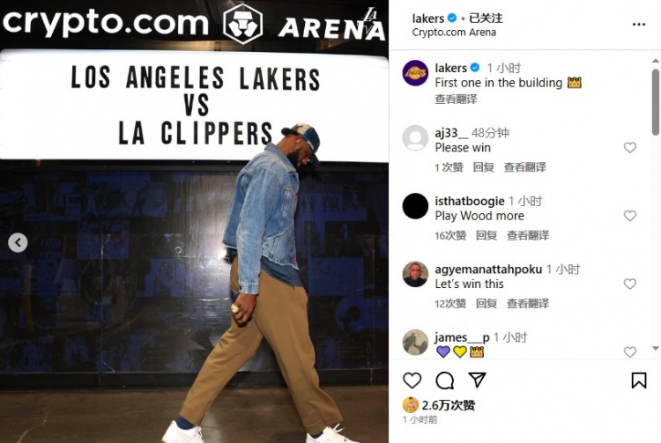
Task: Click the 已关注 following button
Action: [486, 18]
